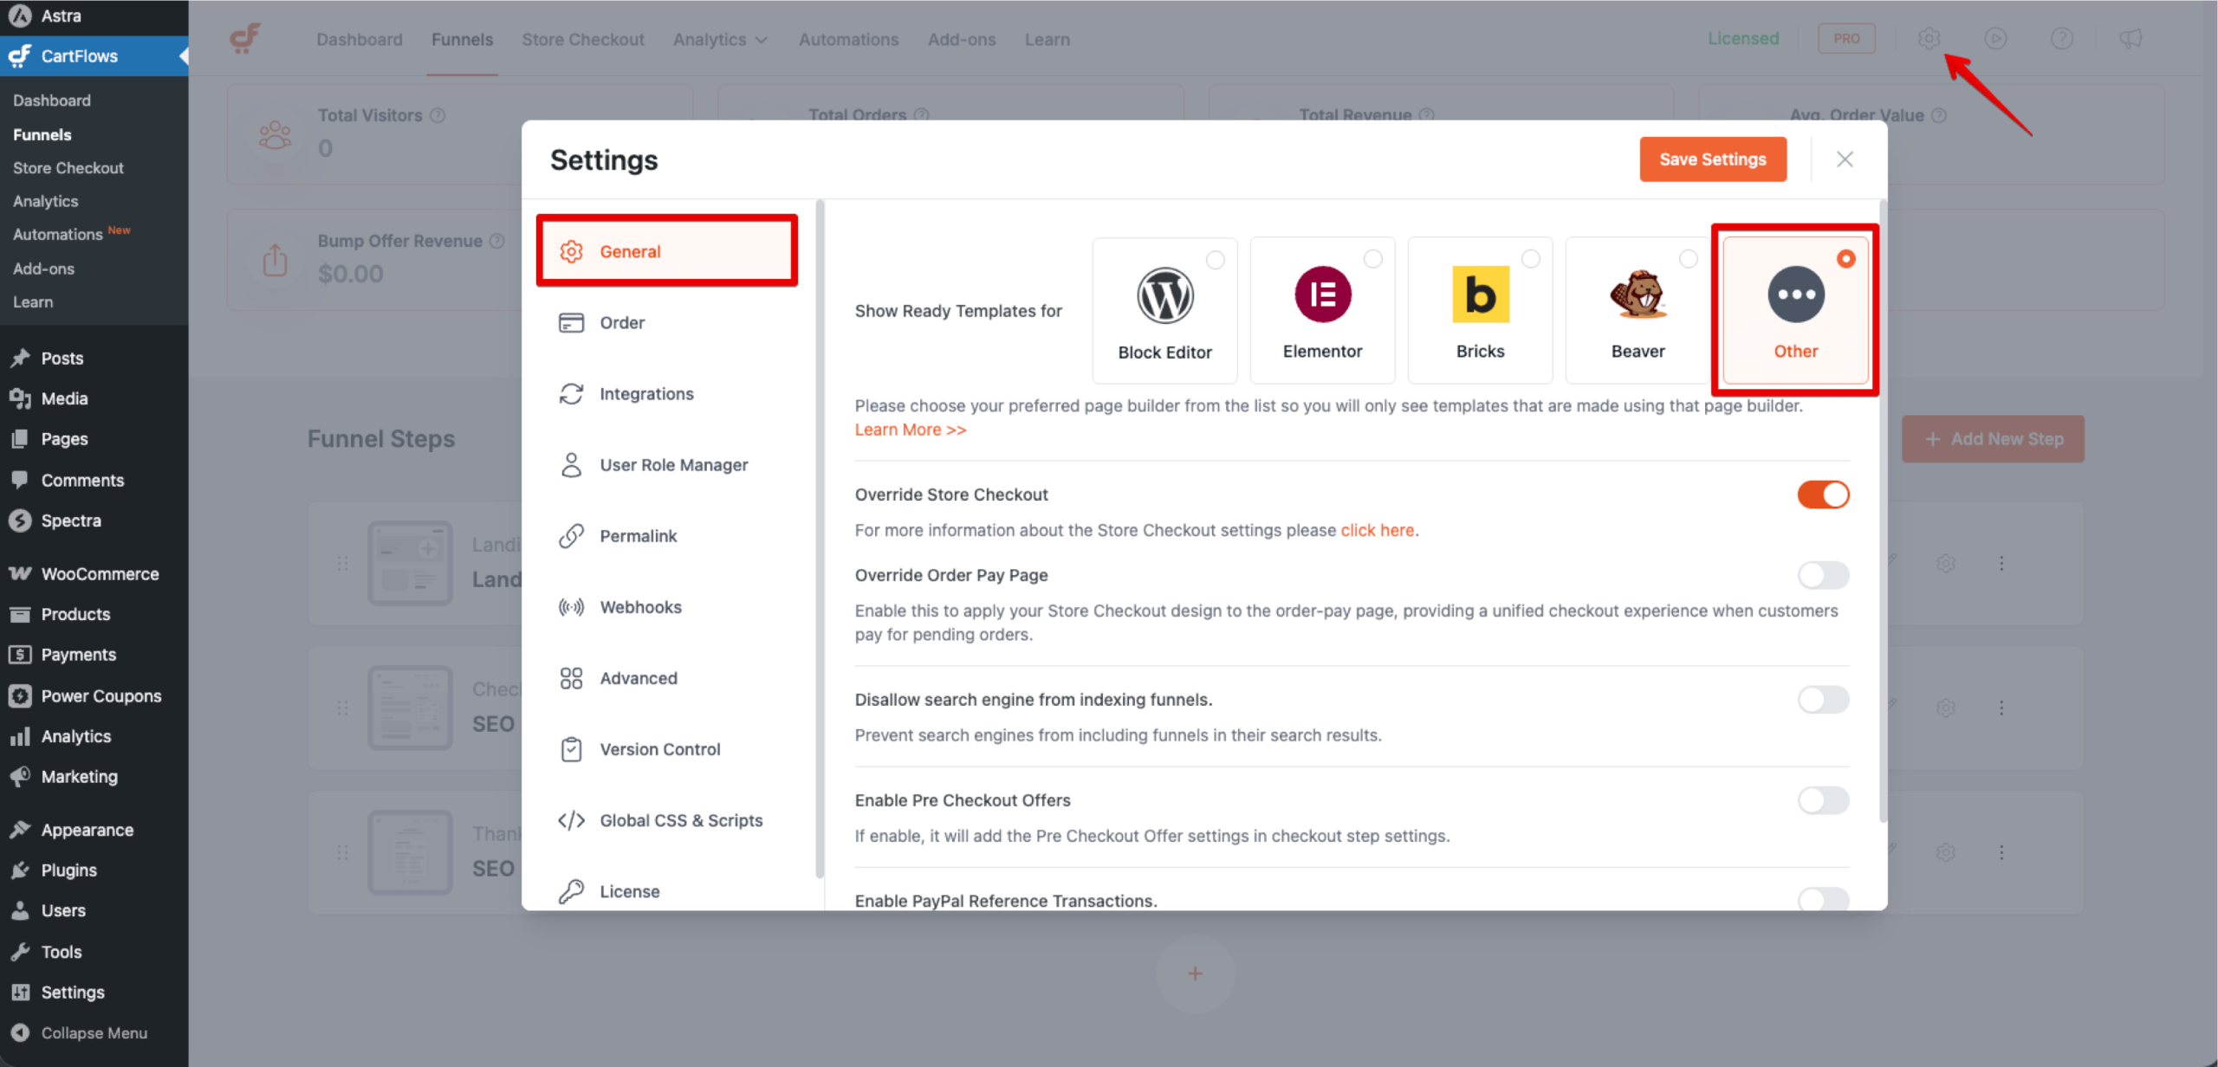Screen dimensions: 2218x1067
Task: Switch to the Store Checkout tab
Action: point(583,39)
